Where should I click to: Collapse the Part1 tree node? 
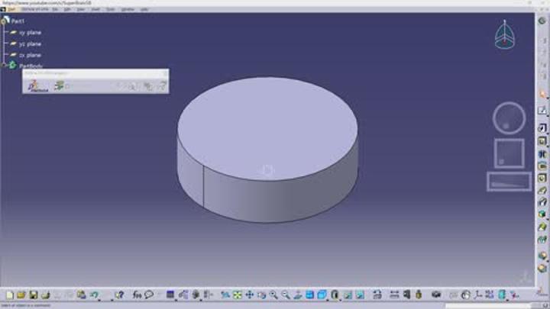3,21
